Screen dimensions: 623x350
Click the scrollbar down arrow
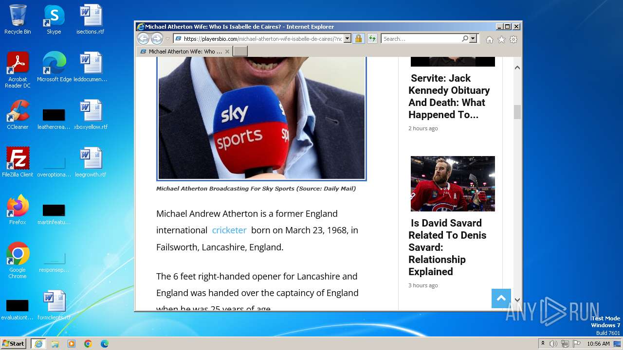[517, 300]
